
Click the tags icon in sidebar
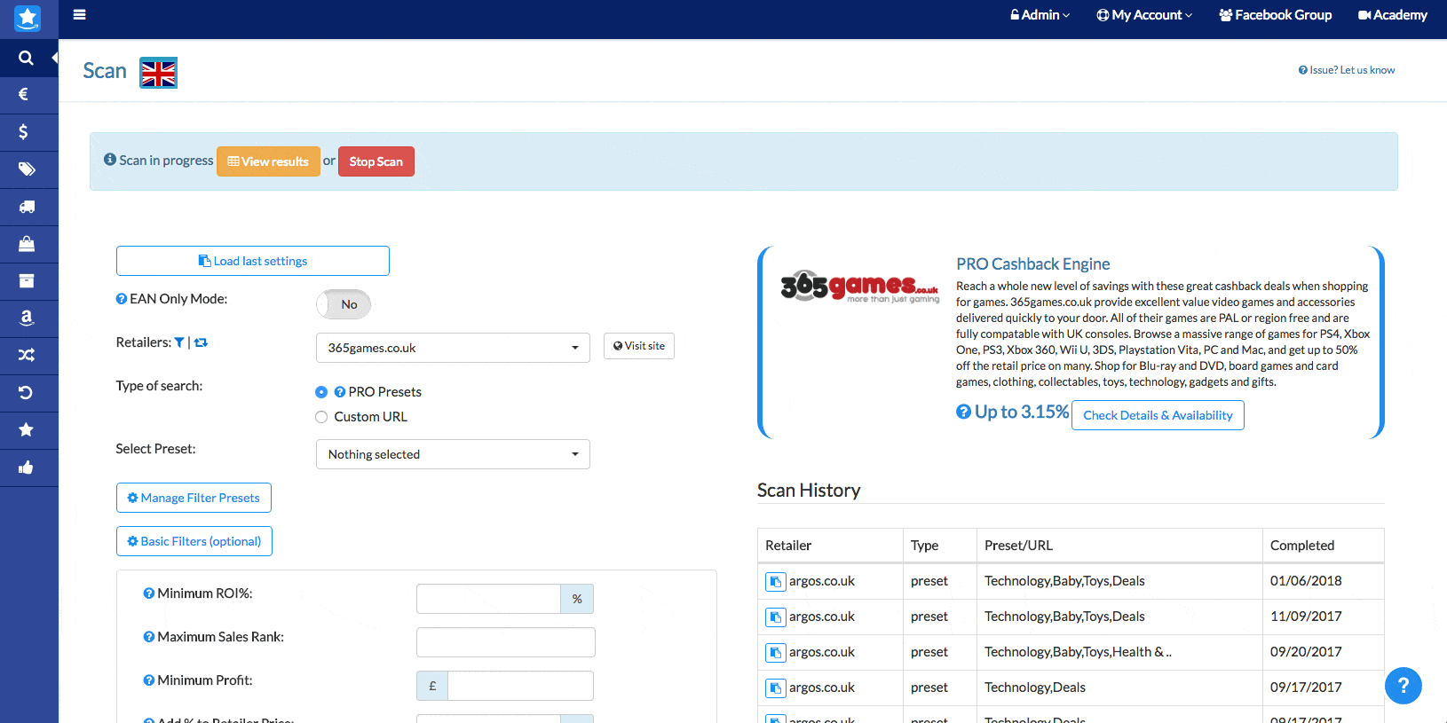[x=27, y=169]
